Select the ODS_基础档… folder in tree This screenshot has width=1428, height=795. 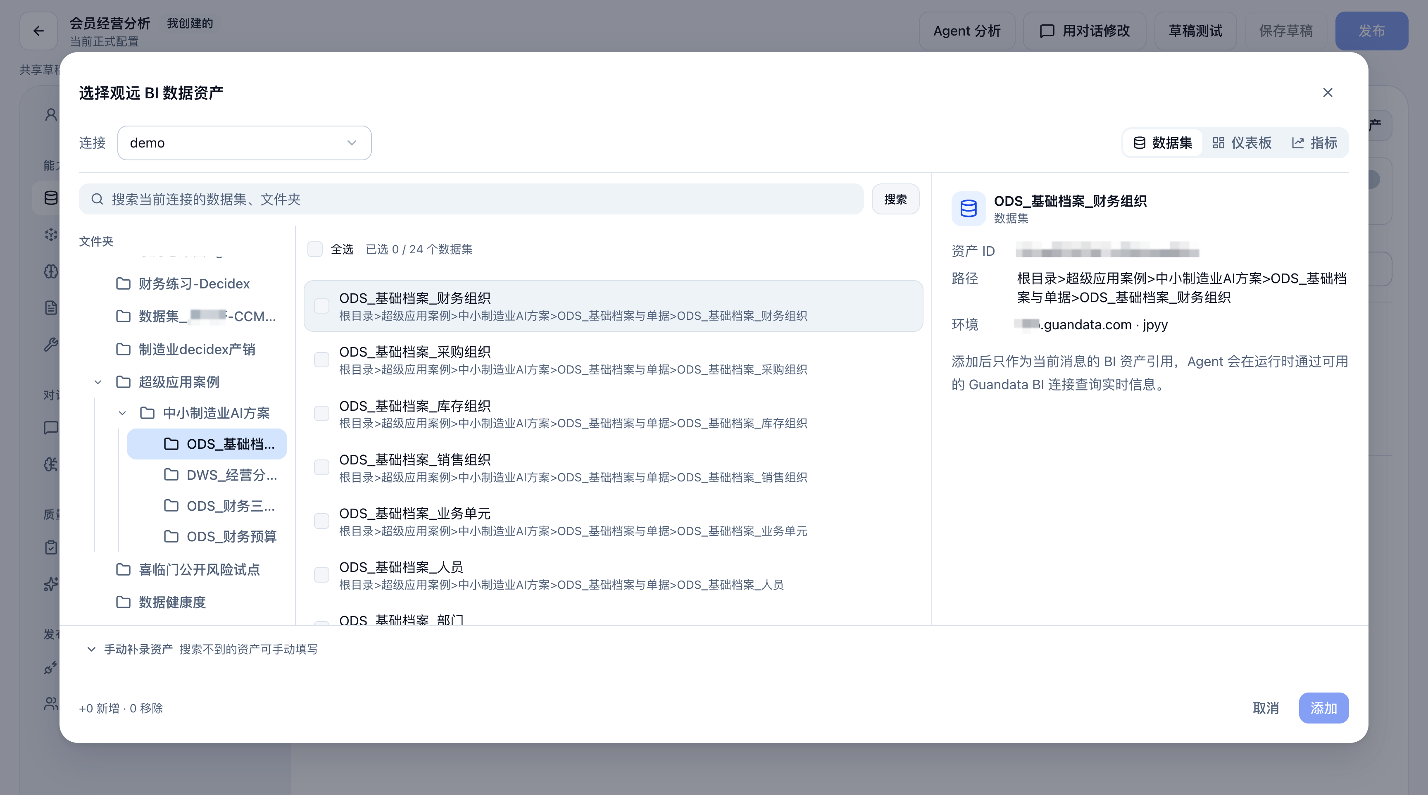(x=207, y=444)
